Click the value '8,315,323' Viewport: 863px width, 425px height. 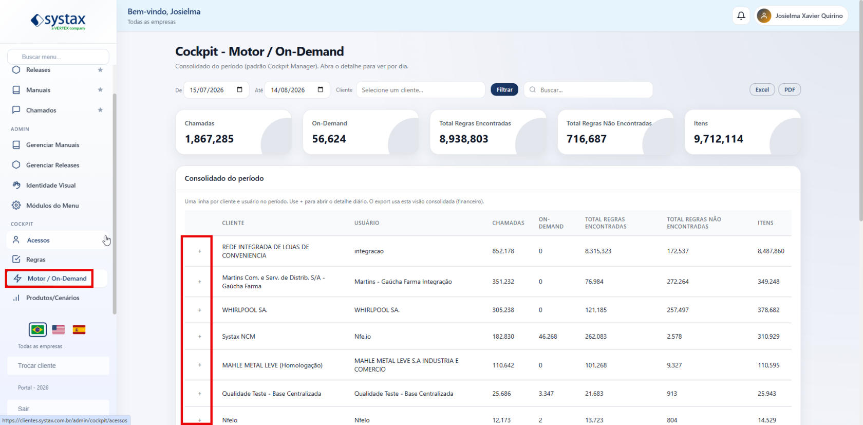point(598,251)
